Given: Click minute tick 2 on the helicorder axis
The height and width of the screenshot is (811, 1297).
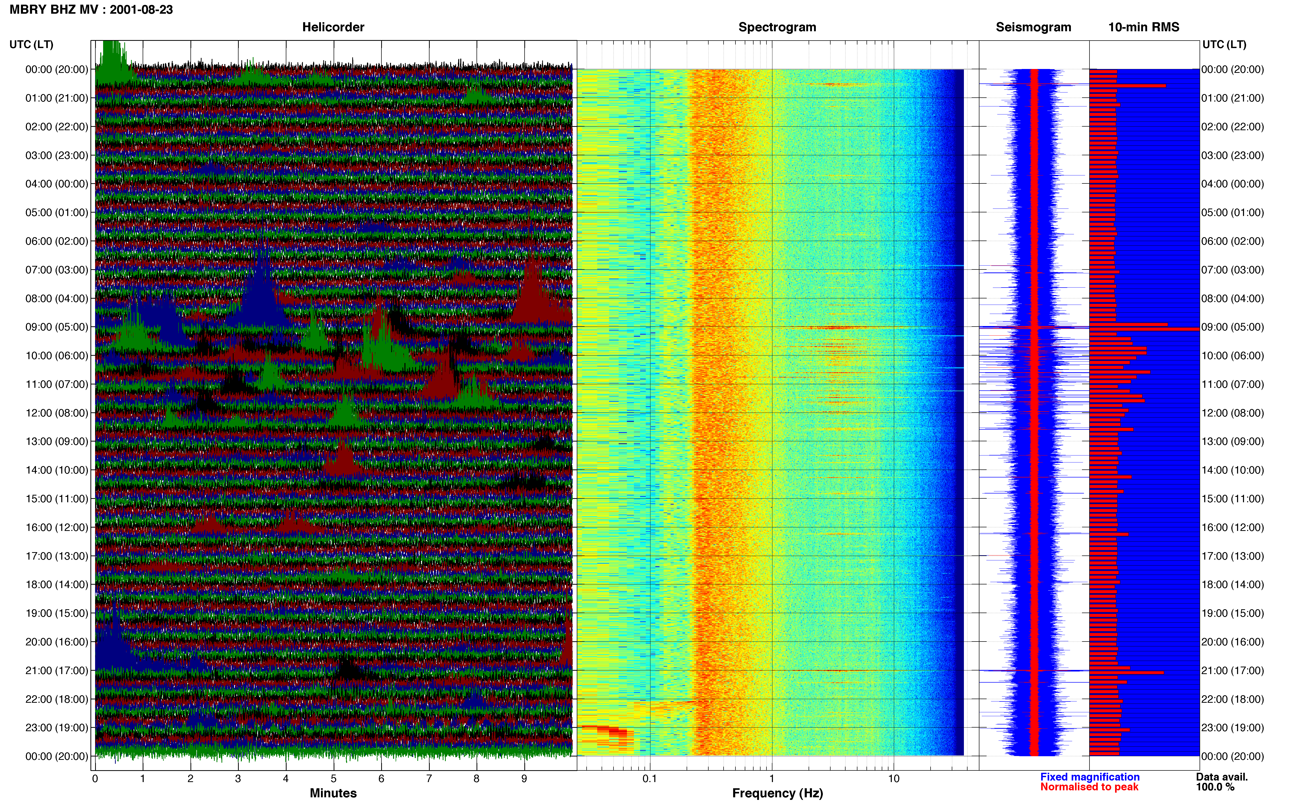Looking at the screenshot, I should pos(190,778).
